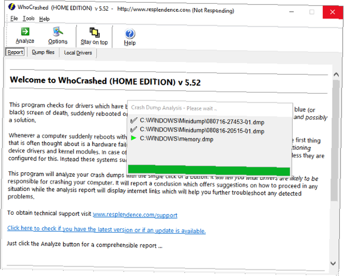Image resolution: width=344 pixels, height=276 pixels.
Task: Switch to the Dump files tab
Action: click(x=43, y=52)
